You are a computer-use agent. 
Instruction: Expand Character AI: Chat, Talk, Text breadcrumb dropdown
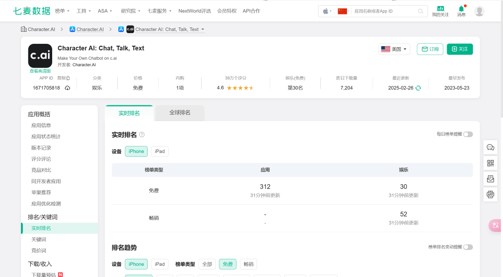170,29
